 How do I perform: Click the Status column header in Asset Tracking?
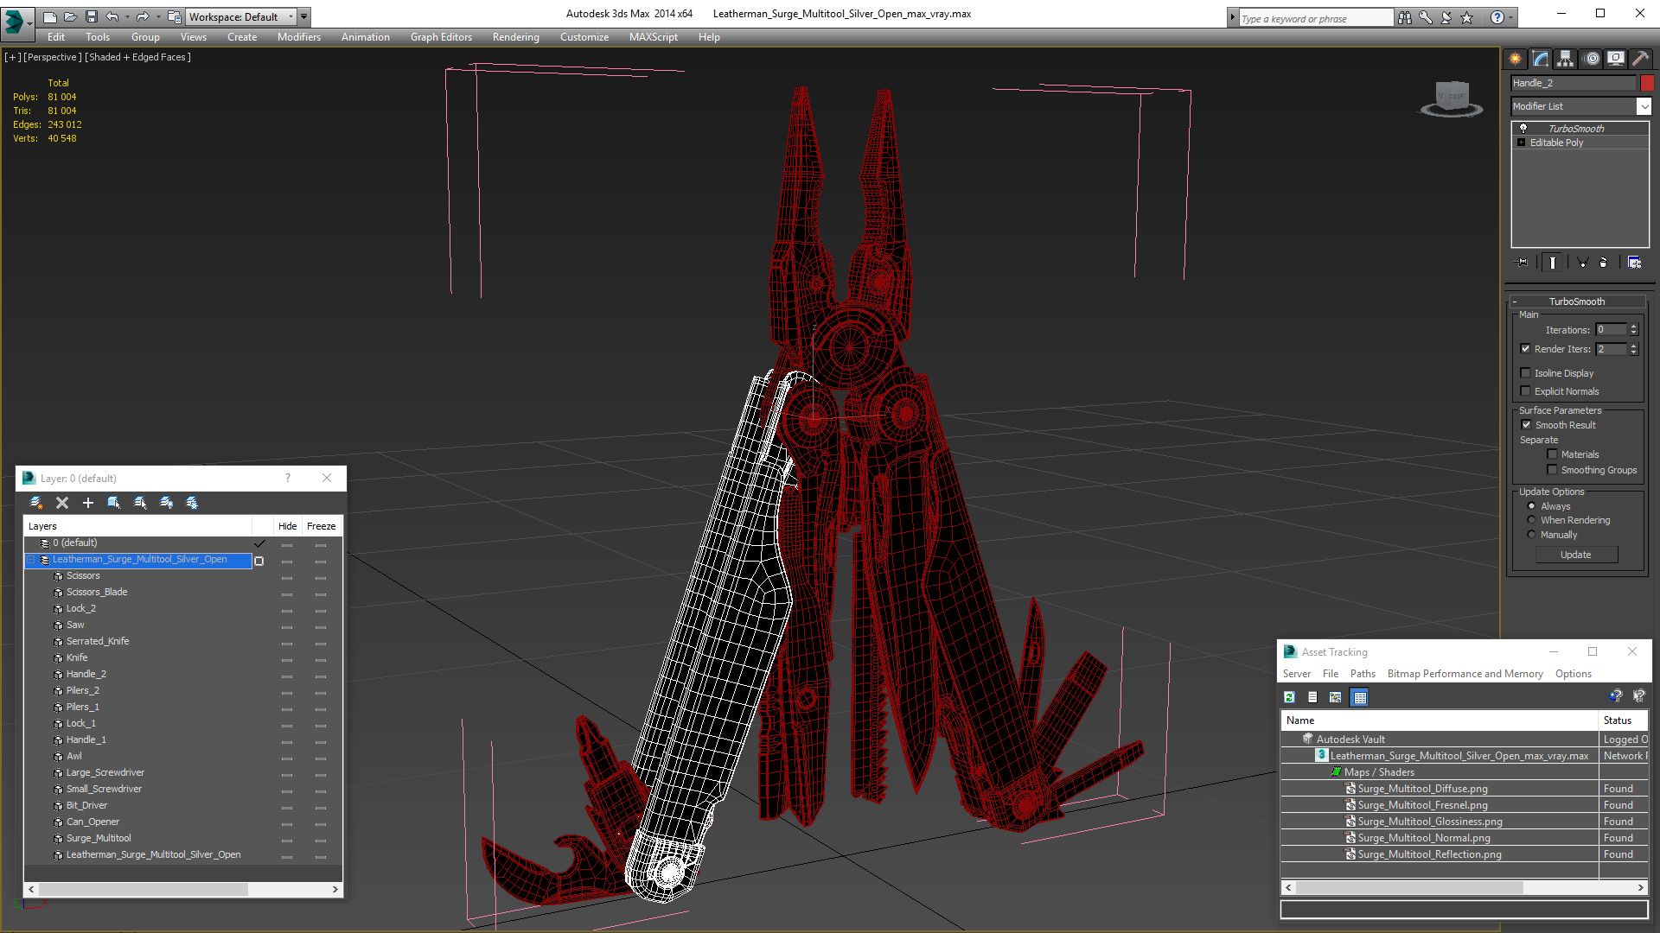(x=1622, y=720)
